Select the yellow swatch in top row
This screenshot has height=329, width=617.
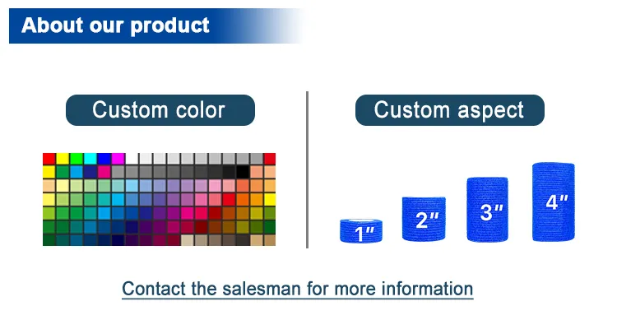click(63, 159)
